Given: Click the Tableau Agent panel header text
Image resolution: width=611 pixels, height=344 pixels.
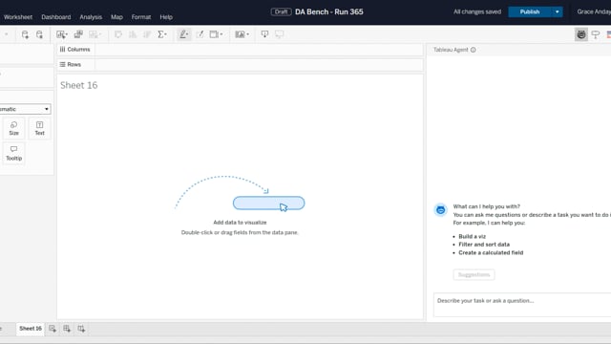Looking at the screenshot, I should tap(451, 50).
